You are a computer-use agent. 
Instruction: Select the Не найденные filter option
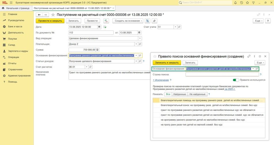point(197,94)
